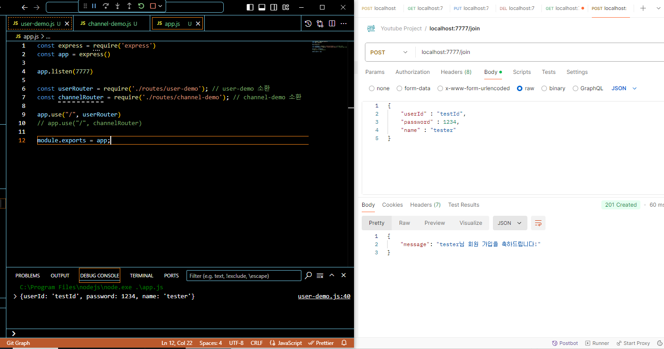
Task: Toggle the bottom panel layout icon
Action: [x=262, y=7]
